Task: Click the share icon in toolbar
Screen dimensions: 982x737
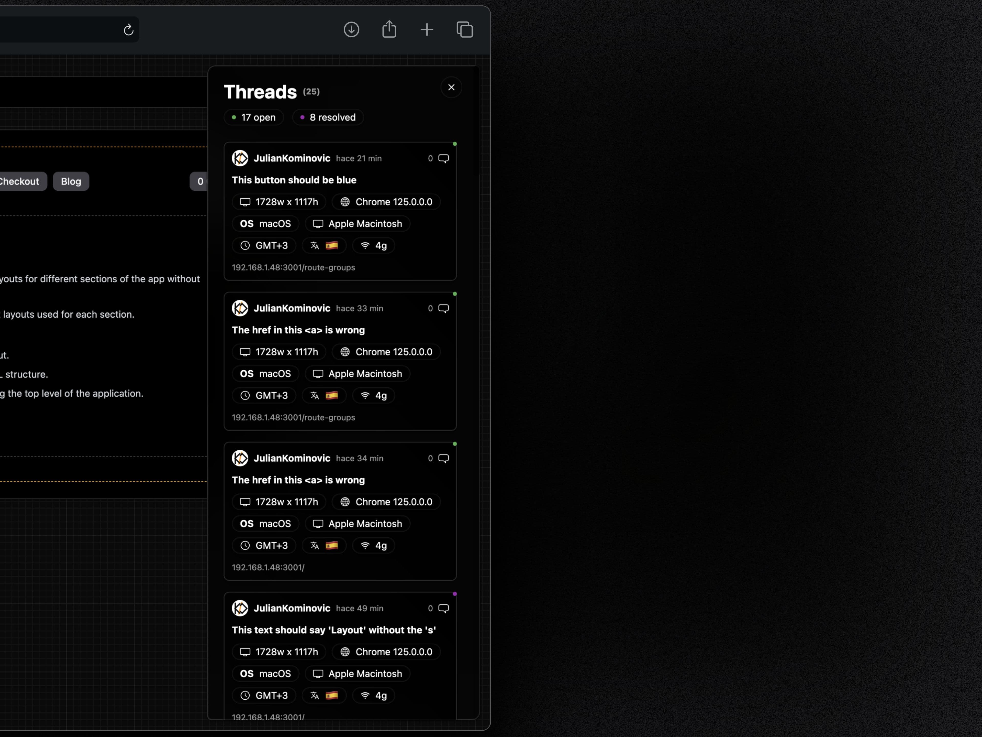Action: point(389,29)
